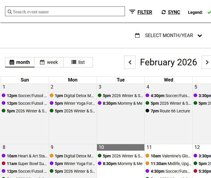Click the search magnifier icon
Image resolution: width=211 pixels, height=178 pixels.
(10, 12)
